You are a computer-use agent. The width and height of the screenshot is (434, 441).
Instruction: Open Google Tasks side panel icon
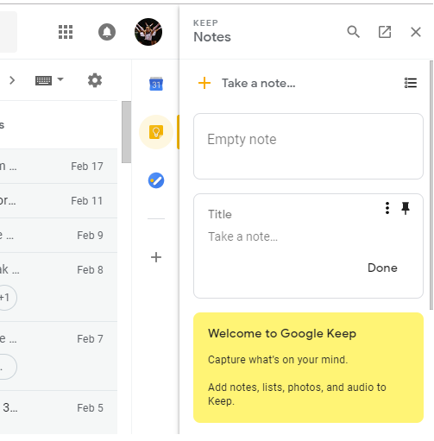[x=156, y=180]
